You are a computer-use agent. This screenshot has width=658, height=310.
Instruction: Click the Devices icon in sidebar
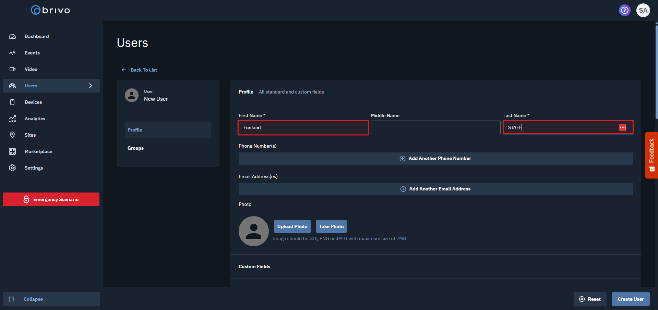(x=12, y=102)
